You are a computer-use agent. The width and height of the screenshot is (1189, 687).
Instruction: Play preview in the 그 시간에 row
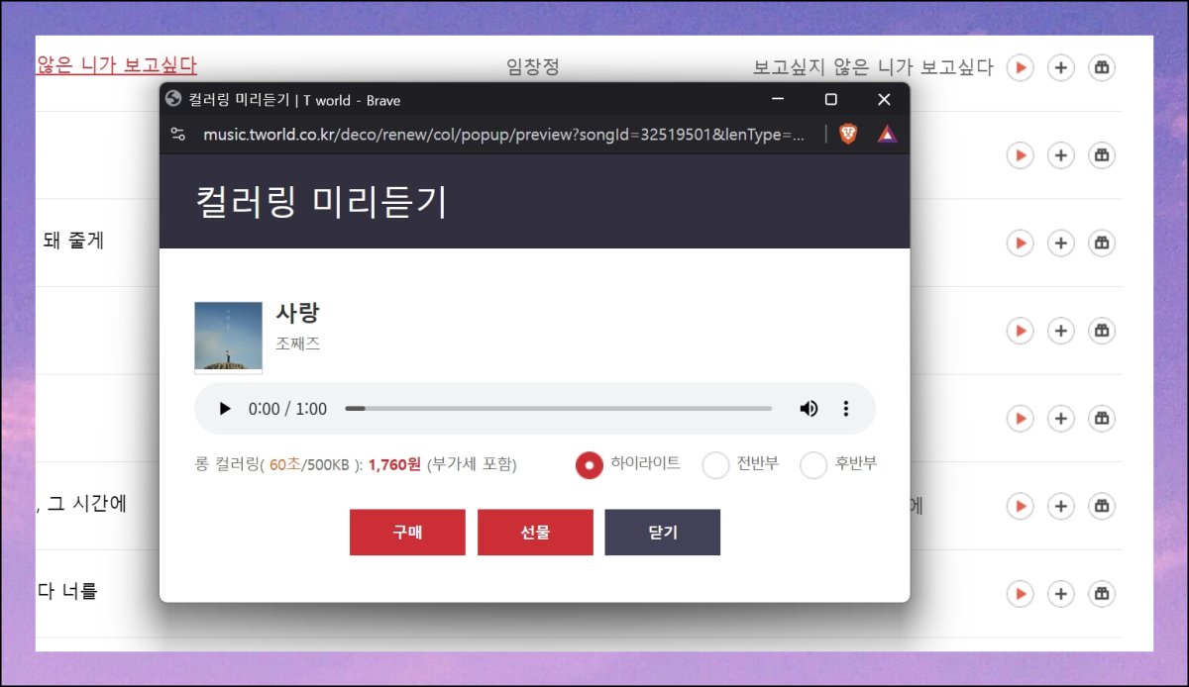pos(1020,506)
